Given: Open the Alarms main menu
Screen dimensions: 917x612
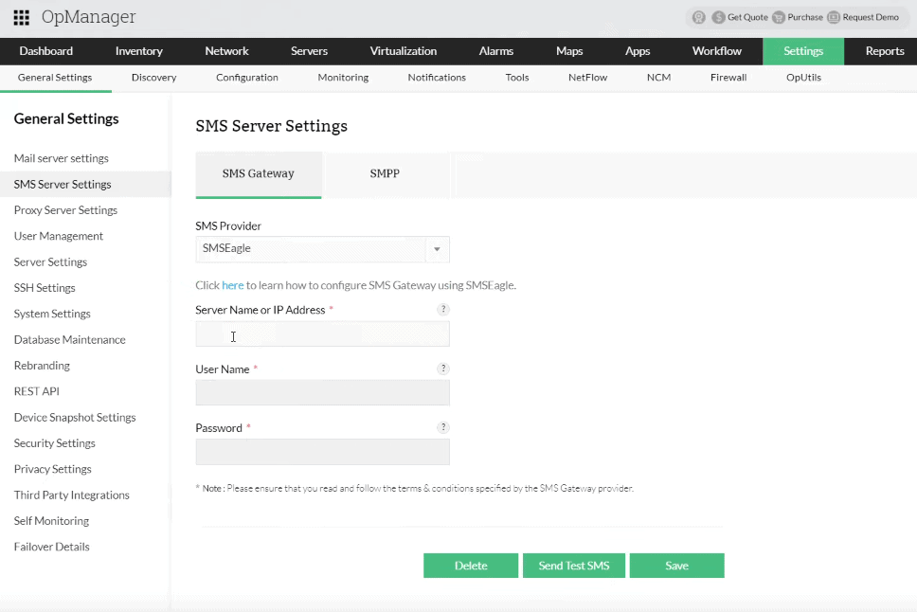Looking at the screenshot, I should (x=496, y=51).
